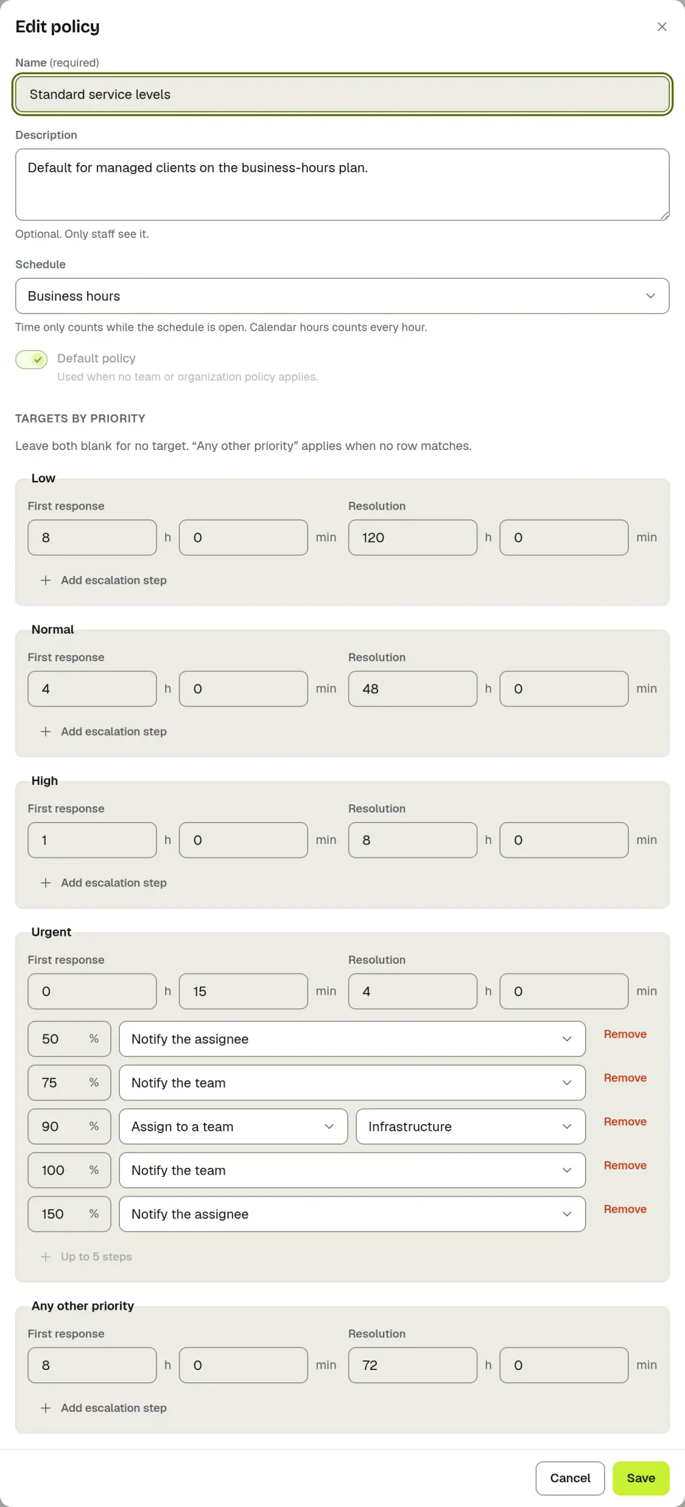This screenshot has width=685, height=1507.
Task: Click High first response hours field
Action: 92,840
